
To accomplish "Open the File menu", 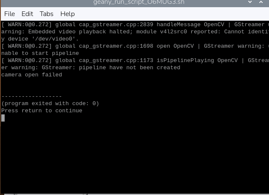I will tap(9, 14).
